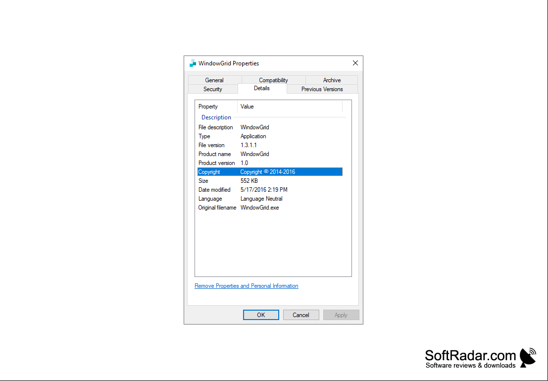Click the Property column header
548x381 pixels.
216,107
